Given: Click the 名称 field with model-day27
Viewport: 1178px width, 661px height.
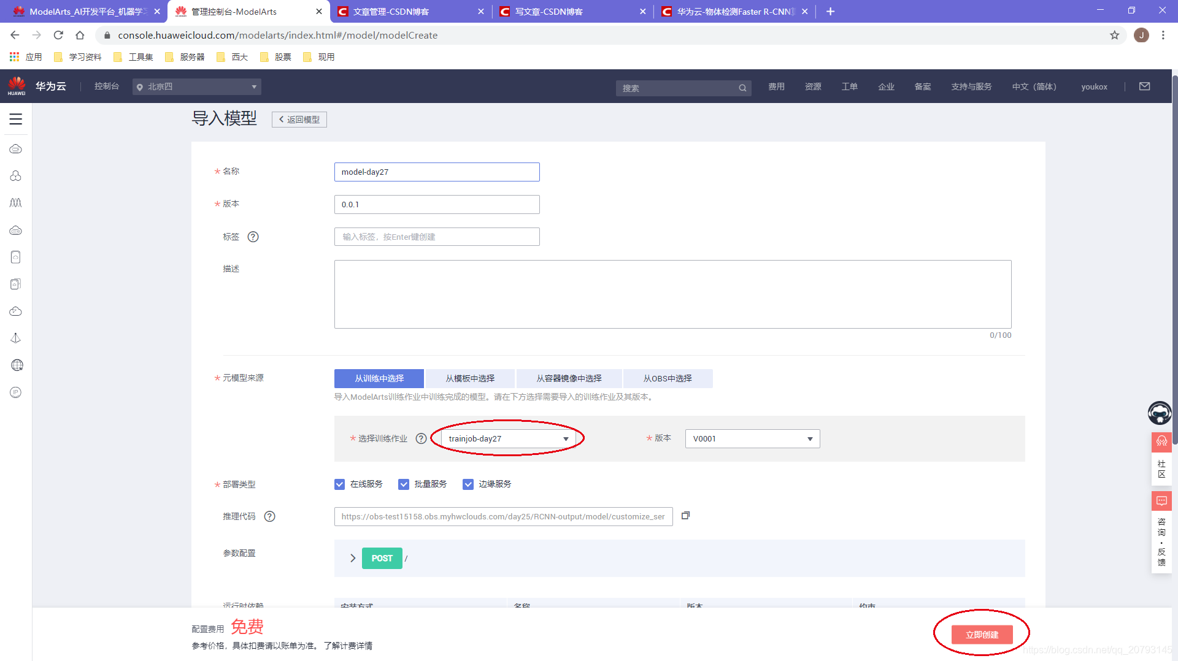Looking at the screenshot, I should (437, 172).
